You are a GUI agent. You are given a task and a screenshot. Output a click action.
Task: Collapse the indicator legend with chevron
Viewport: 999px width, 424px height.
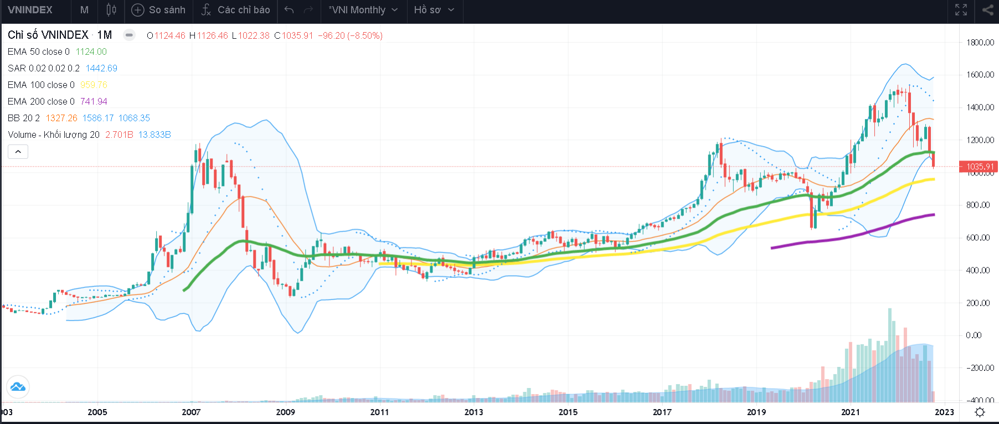[18, 152]
